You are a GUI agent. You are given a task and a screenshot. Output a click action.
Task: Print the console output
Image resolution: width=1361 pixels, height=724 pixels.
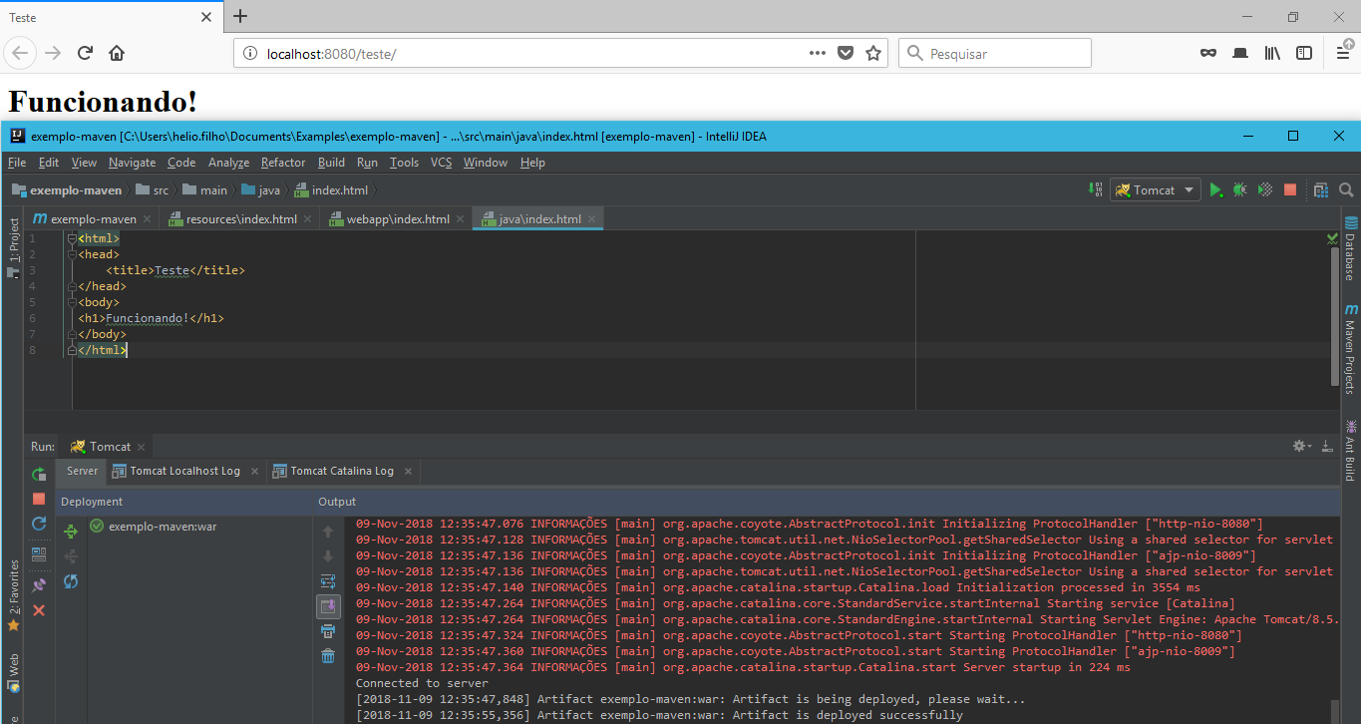point(328,631)
